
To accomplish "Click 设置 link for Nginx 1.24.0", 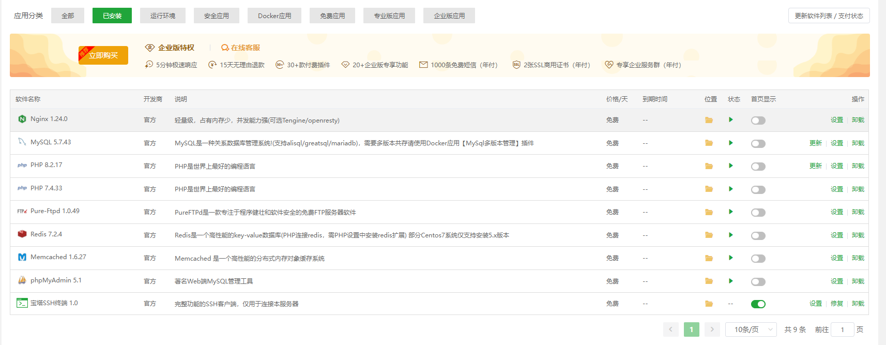I will coord(837,120).
